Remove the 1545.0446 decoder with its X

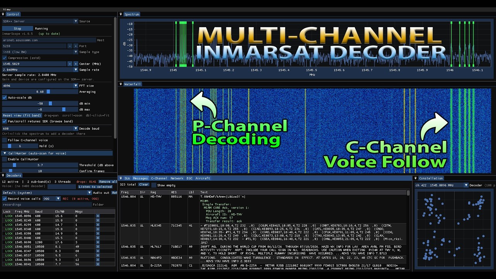(98, 238)
